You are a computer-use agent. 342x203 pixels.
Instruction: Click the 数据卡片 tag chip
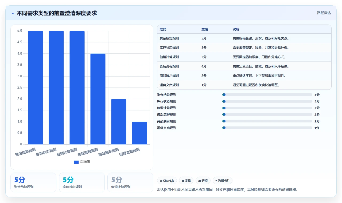[x=223, y=181]
